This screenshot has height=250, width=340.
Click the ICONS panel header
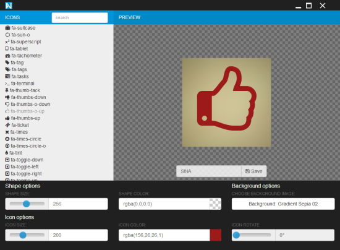click(x=12, y=17)
